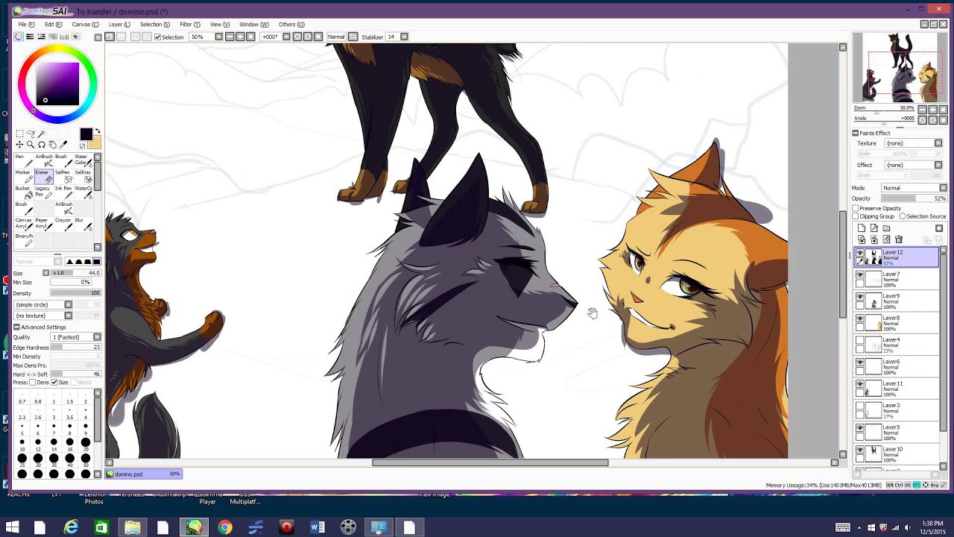Click the black foreground color swatch

(x=86, y=134)
